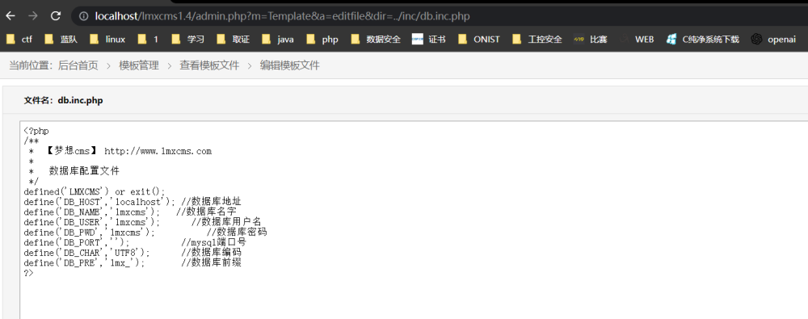Viewport: 808px width, 319px height.
Task: Open the C纯净系统下载 bookmark
Action: tap(702, 39)
